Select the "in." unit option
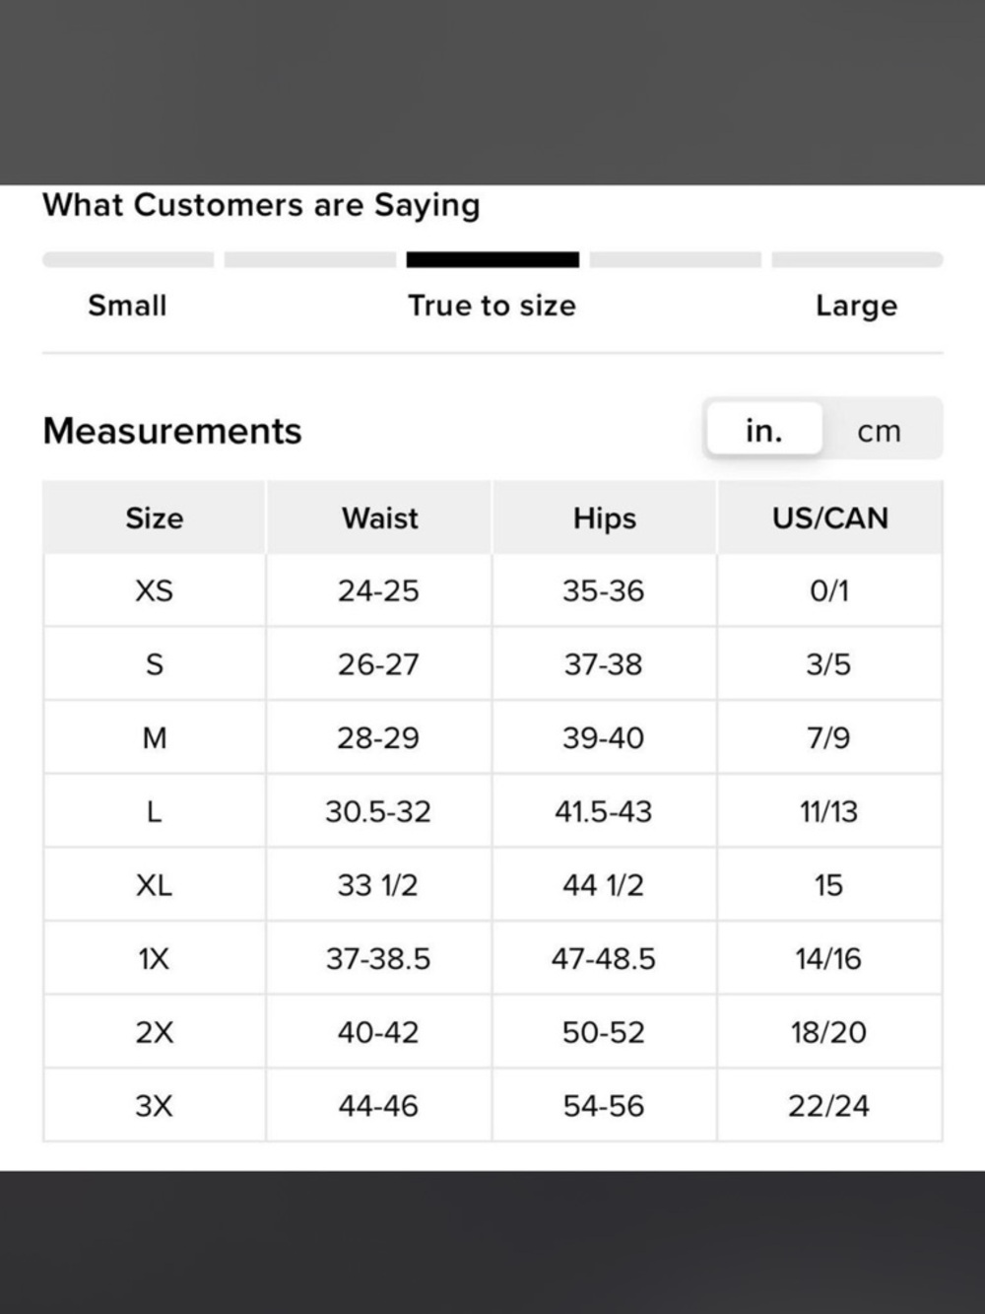 [763, 430]
